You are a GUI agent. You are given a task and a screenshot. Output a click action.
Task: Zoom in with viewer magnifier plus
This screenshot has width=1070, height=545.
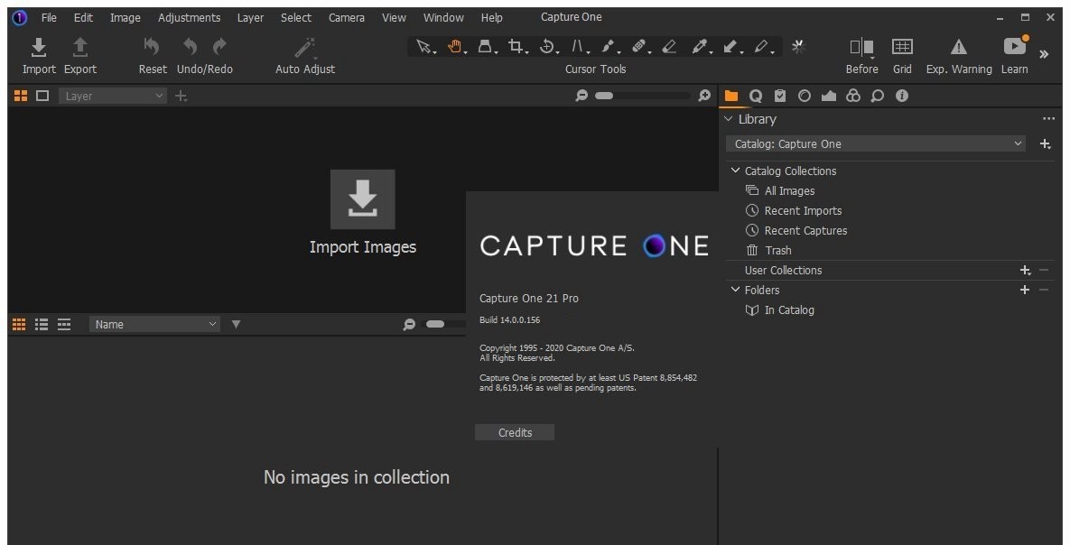click(x=704, y=97)
